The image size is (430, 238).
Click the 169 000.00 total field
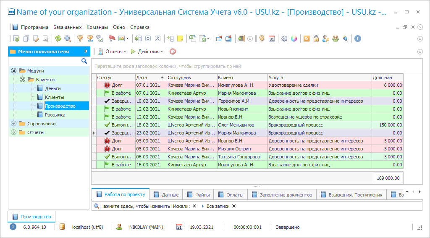coord(388,178)
